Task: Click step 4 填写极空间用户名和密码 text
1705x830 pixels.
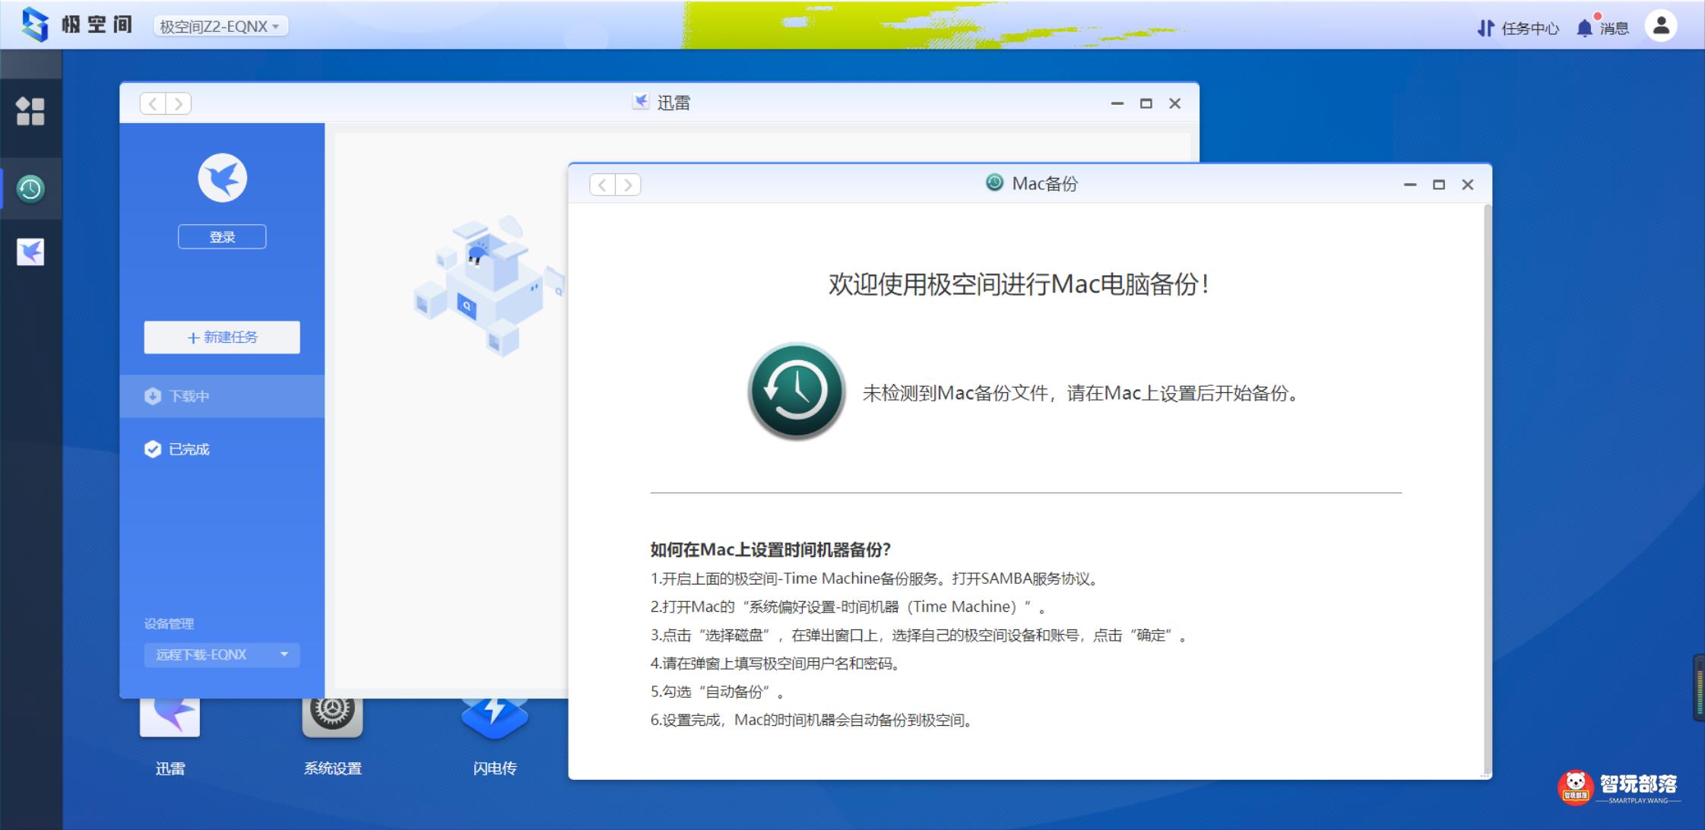Action: (x=775, y=664)
